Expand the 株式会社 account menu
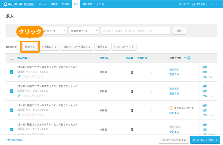The height and width of the screenshot is (145, 223). (206, 4)
